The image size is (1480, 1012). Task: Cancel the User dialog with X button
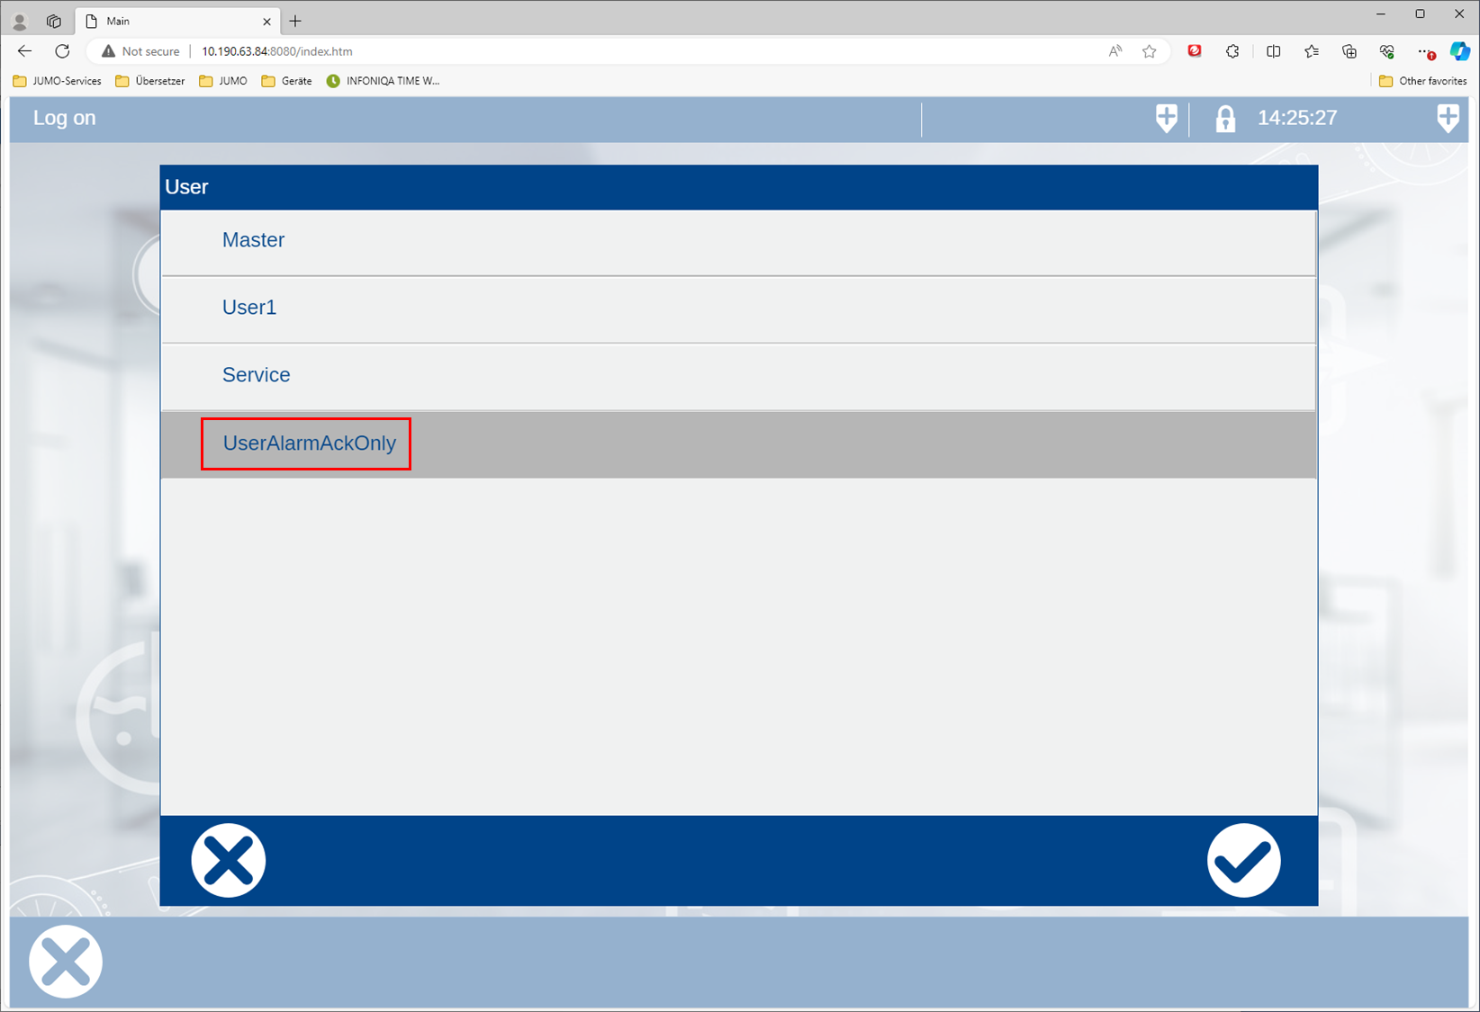229,861
